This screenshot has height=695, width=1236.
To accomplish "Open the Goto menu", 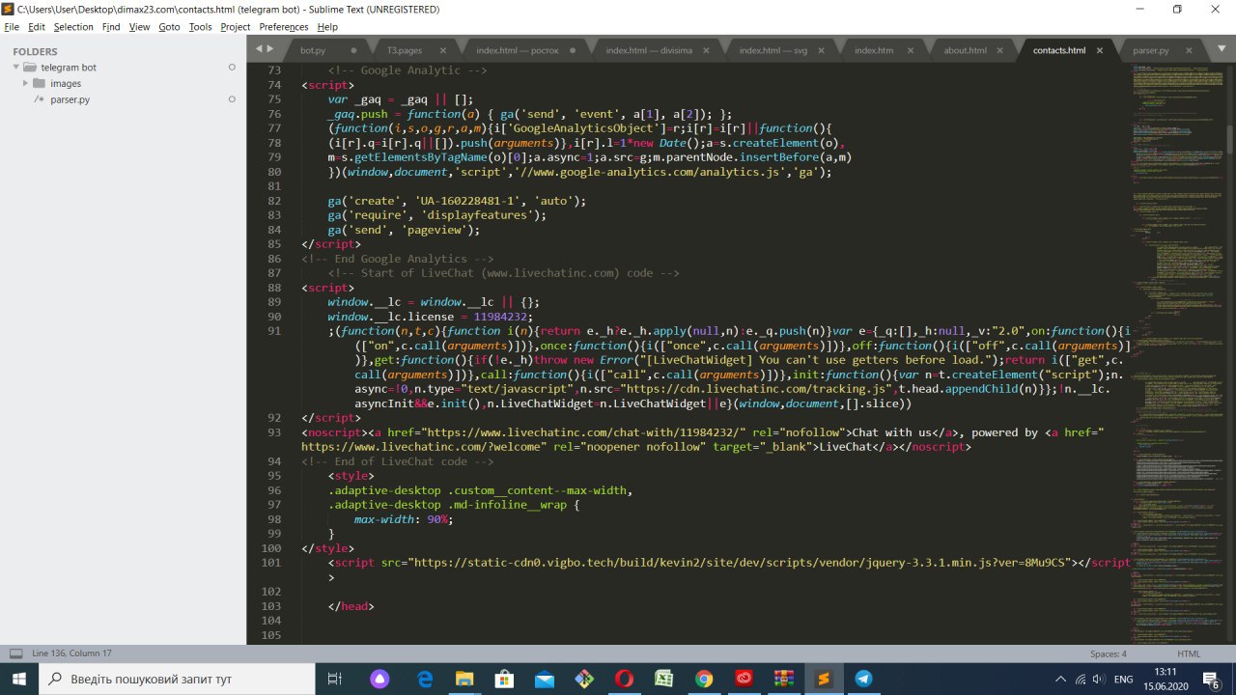I will coord(169,27).
